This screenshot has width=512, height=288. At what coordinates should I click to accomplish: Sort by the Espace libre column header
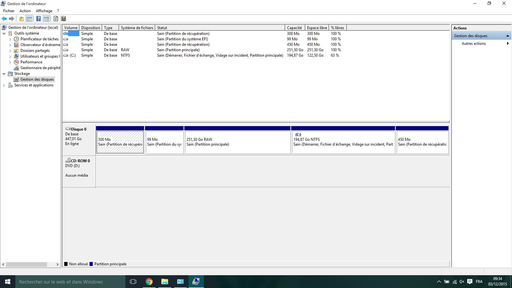[x=317, y=28]
